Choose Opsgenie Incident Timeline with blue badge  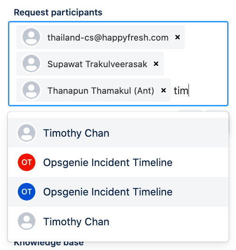click(118, 192)
